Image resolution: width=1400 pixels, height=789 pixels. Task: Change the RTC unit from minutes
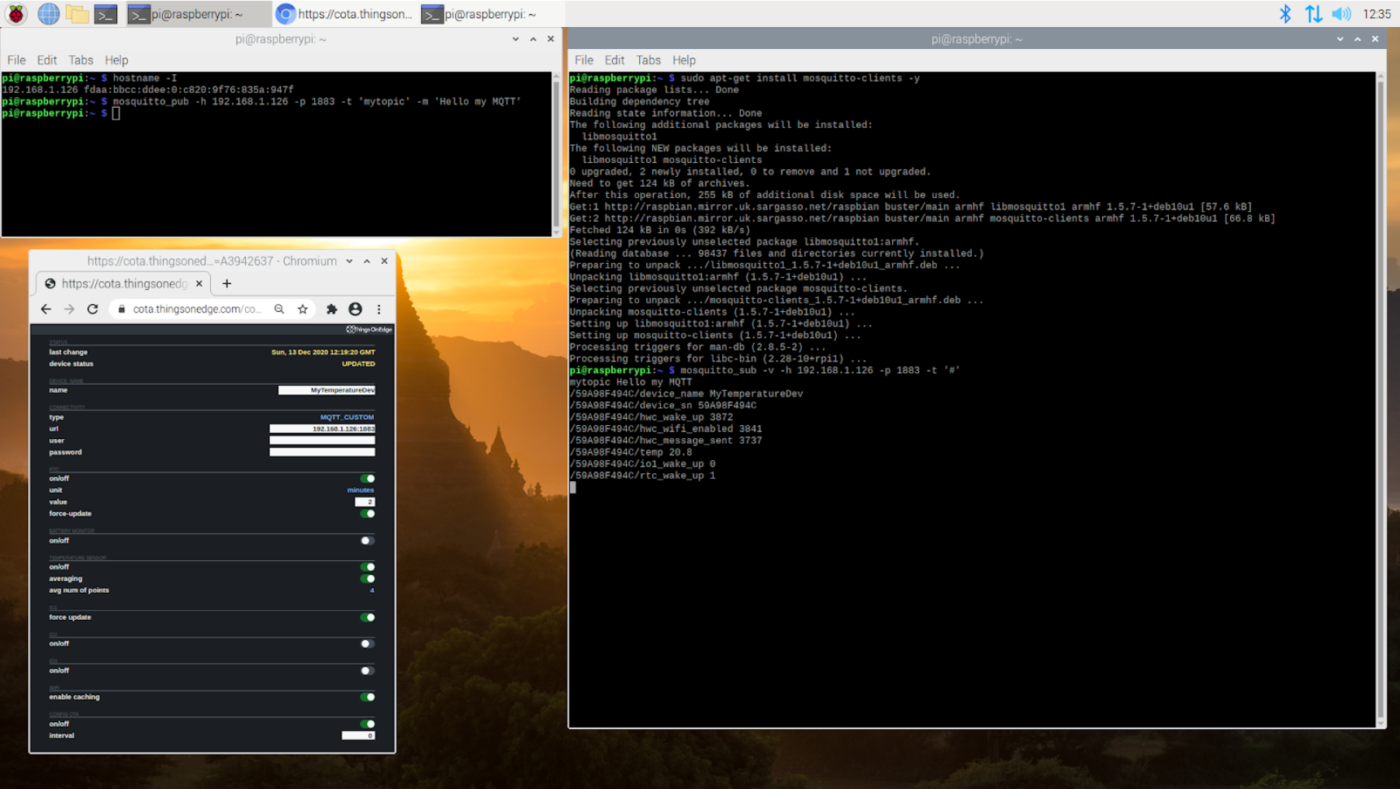point(360,490)
